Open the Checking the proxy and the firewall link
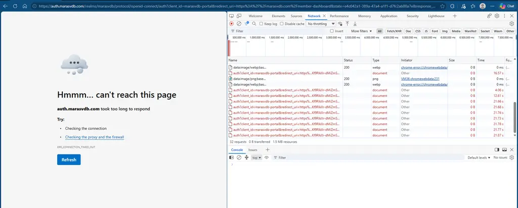This screenshot has height=208, width=518. tap(95, 137)
